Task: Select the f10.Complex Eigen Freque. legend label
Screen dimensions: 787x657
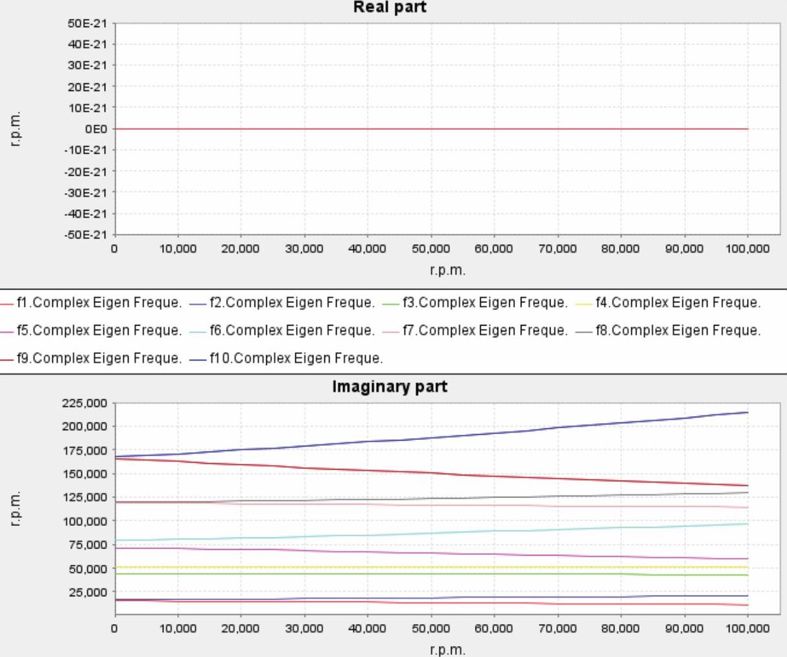Action: point(296,358)
